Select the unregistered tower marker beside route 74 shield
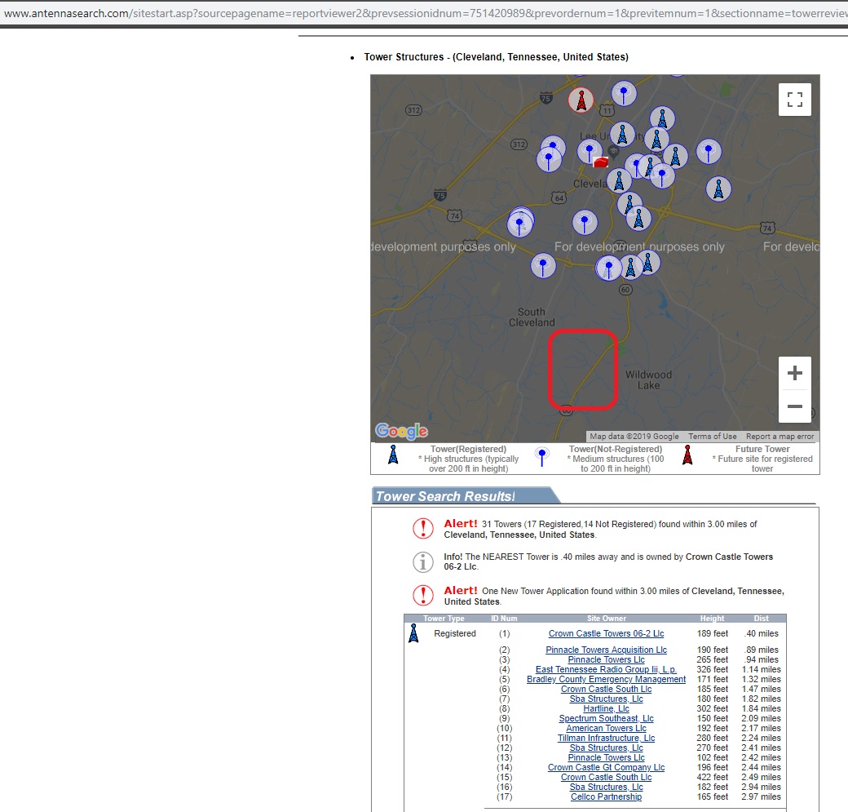 (x=520, y=223)
